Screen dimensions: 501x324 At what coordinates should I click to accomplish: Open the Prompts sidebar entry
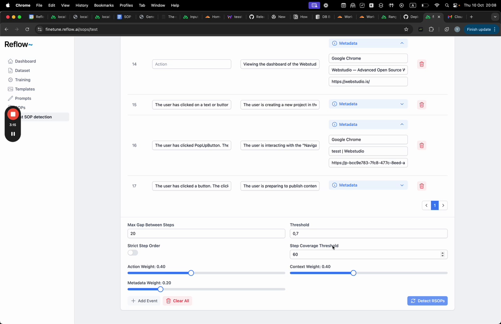23,98
